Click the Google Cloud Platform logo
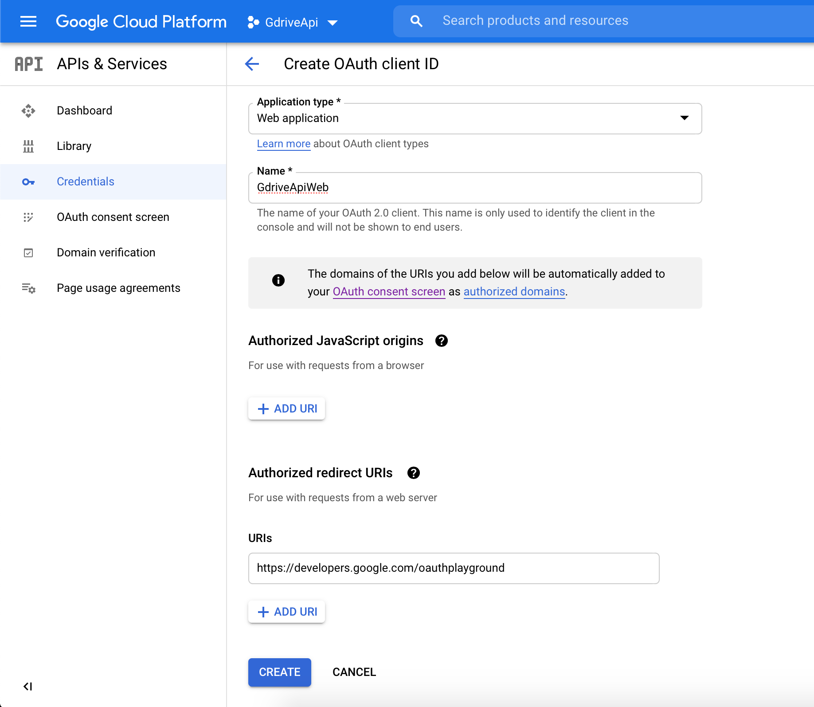814x707 pixels. point(141,21)
